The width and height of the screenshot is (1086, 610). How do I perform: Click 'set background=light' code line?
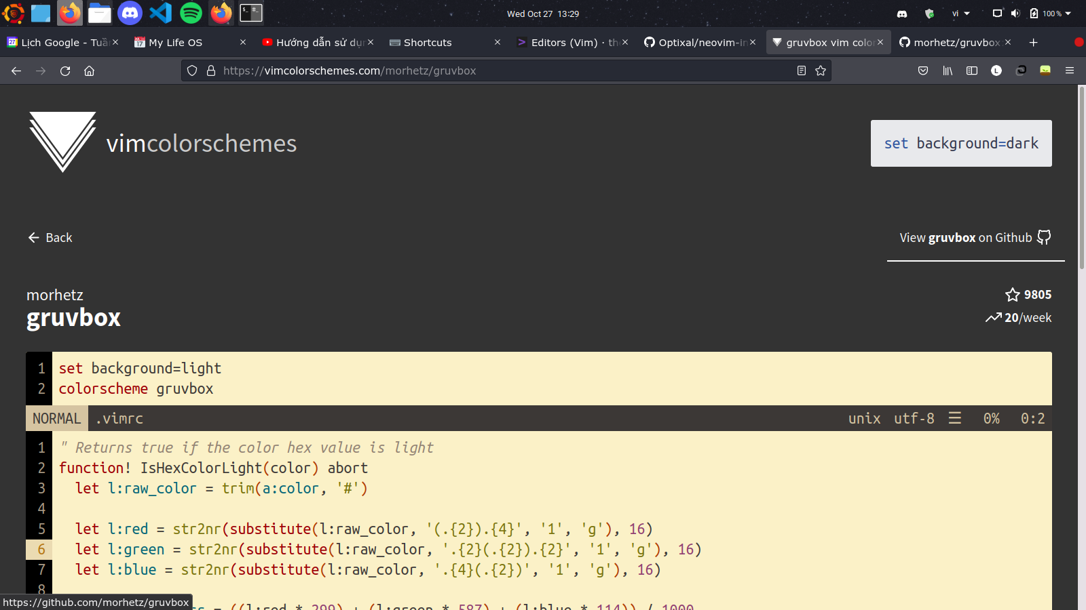[140, 369]
